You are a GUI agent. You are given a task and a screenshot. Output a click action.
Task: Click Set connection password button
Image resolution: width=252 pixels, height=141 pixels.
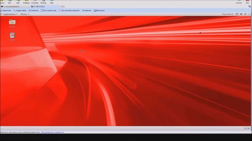coord(69,11)
